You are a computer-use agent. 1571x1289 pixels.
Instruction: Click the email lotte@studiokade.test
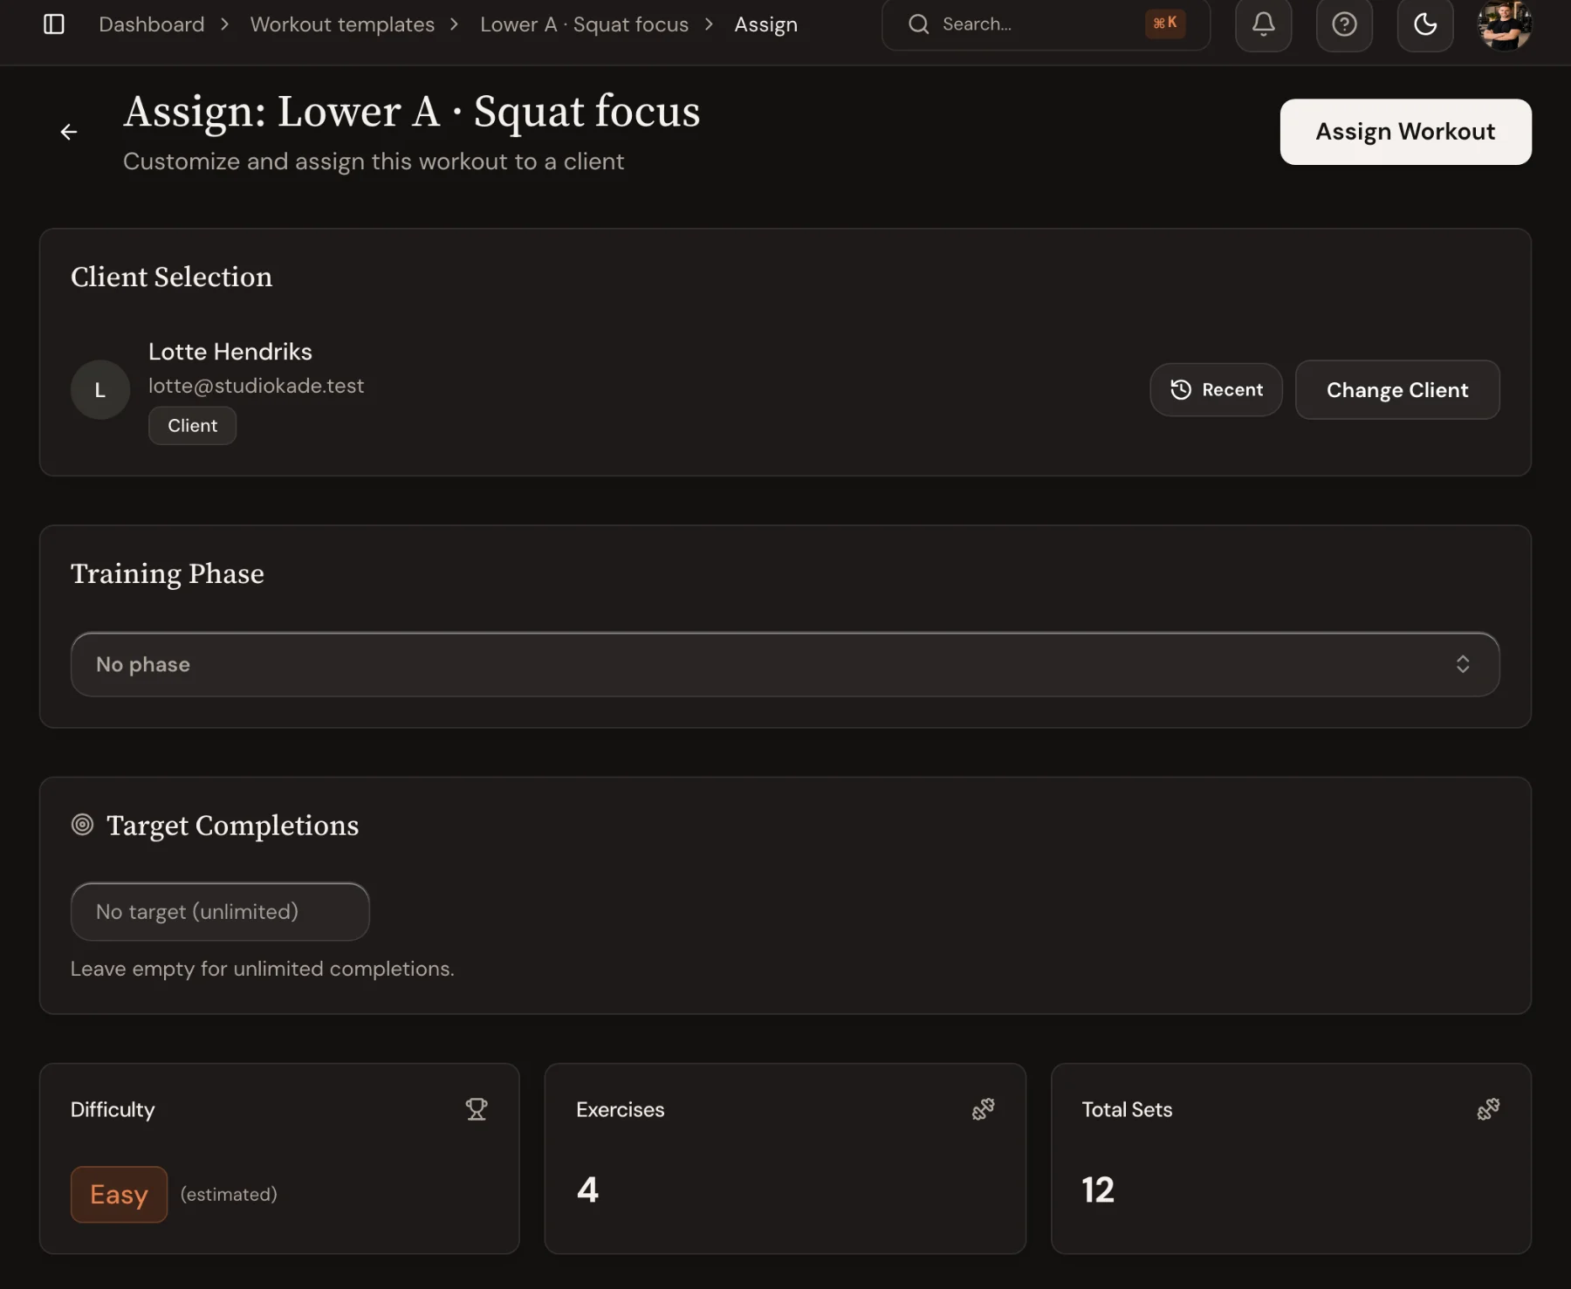[x=256, y=386]
